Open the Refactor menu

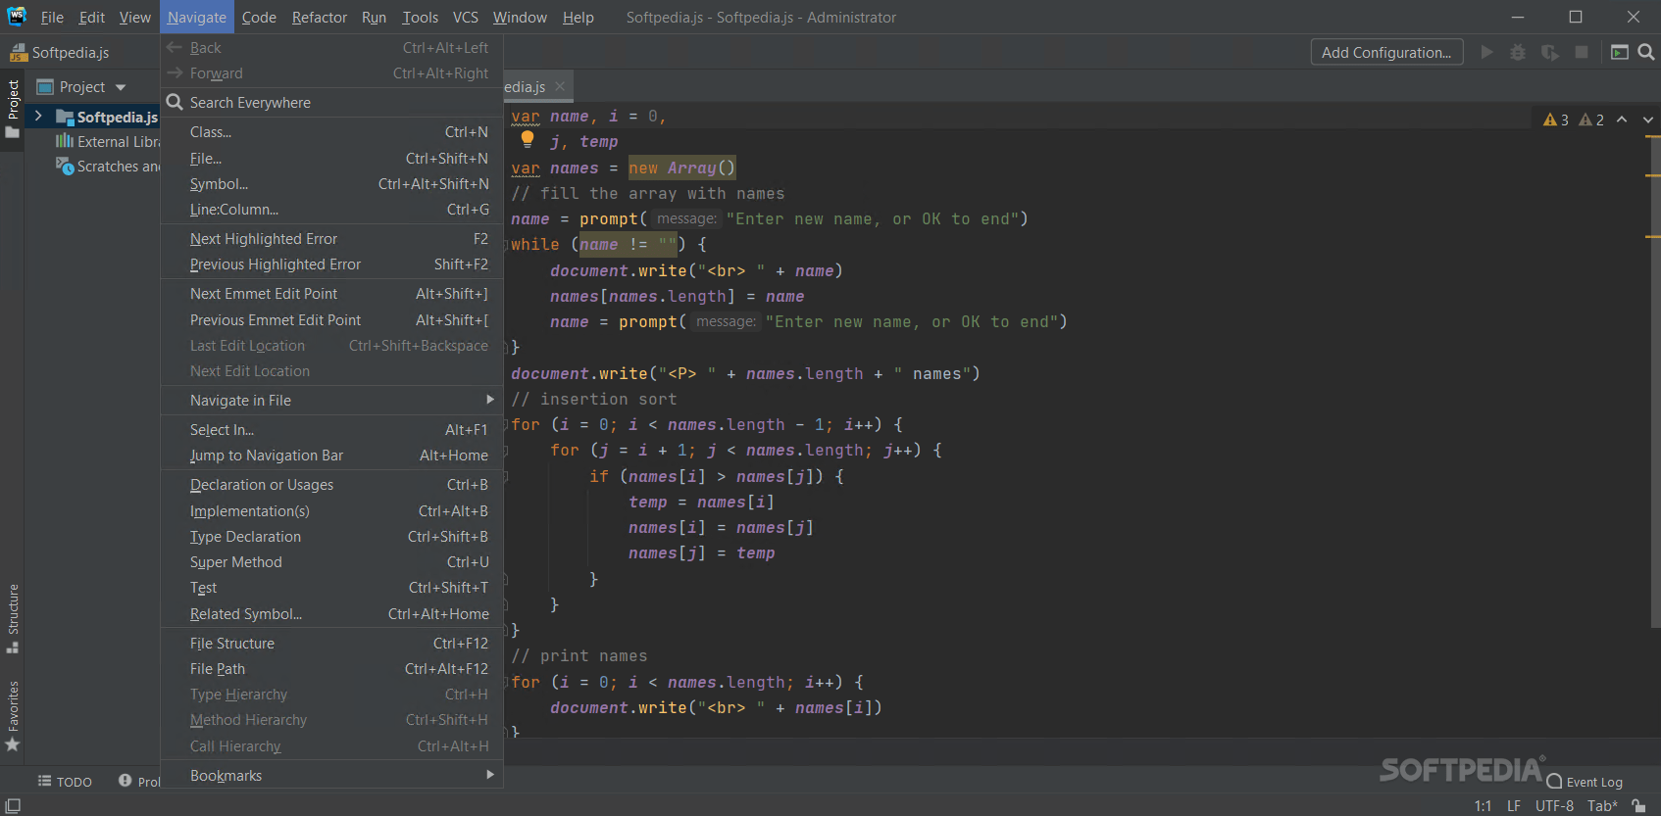(320, 17)
